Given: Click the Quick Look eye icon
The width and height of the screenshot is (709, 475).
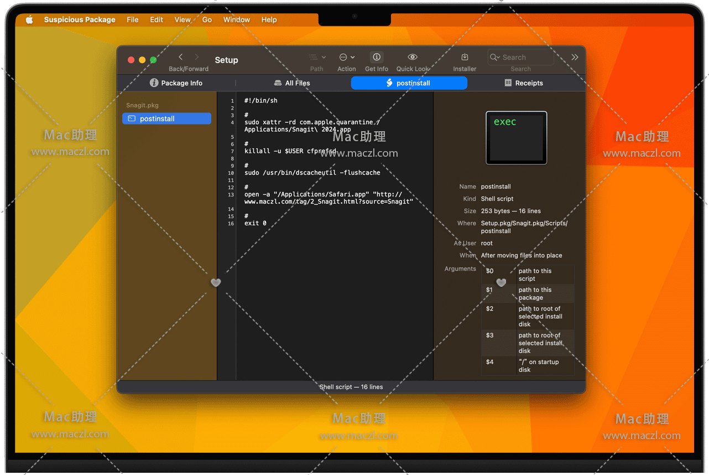Looking at the screenshot, I should [x=413, y=57].
